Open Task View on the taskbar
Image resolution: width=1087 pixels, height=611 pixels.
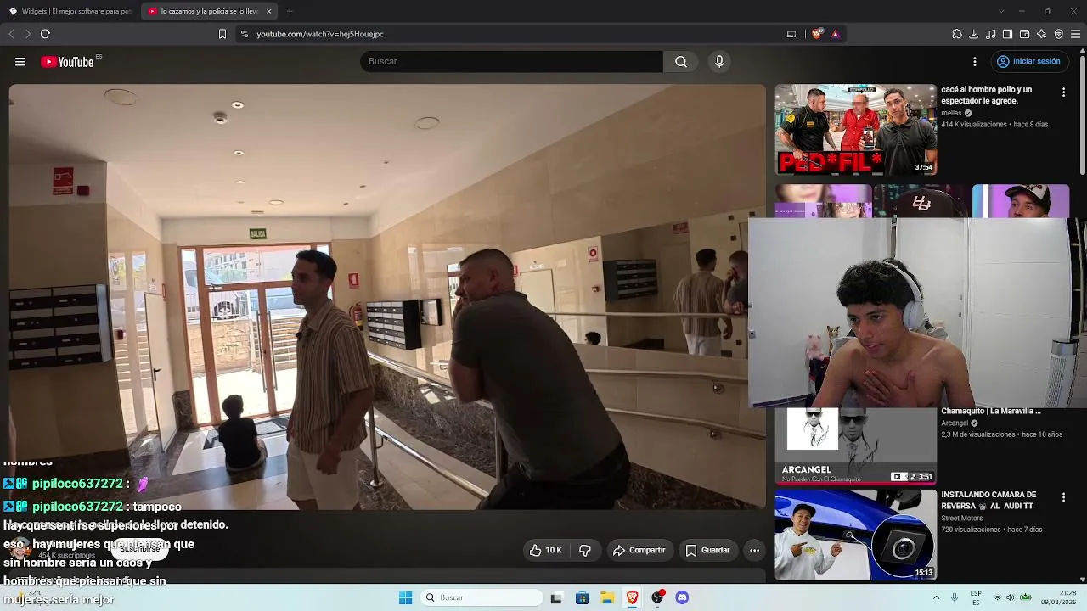pos(556,597)
